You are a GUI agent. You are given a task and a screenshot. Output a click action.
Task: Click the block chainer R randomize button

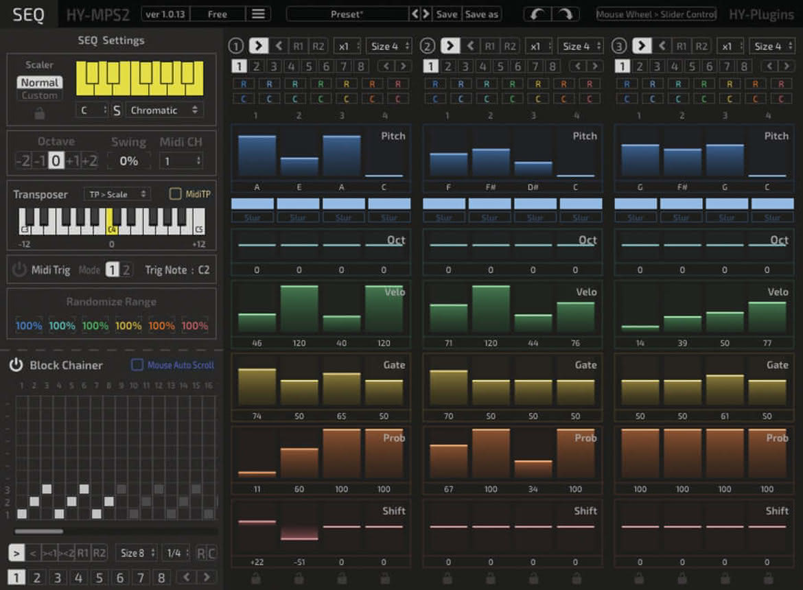[200, 553]
